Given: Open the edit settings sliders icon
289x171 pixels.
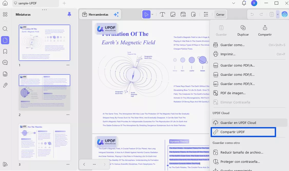Looking at the screenshot, I should 206,14.
